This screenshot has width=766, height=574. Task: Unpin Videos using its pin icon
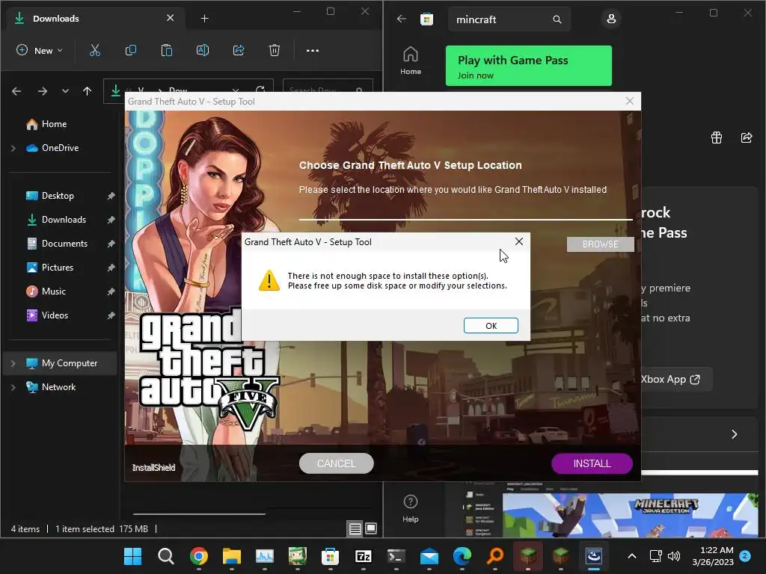[111, 315]
